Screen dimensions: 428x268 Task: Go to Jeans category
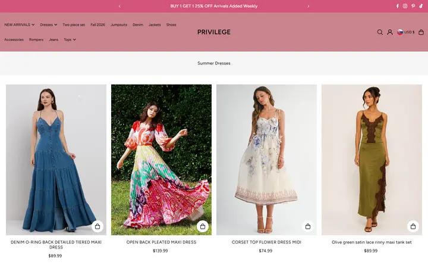pyautogui.click(x=53, y=40)
